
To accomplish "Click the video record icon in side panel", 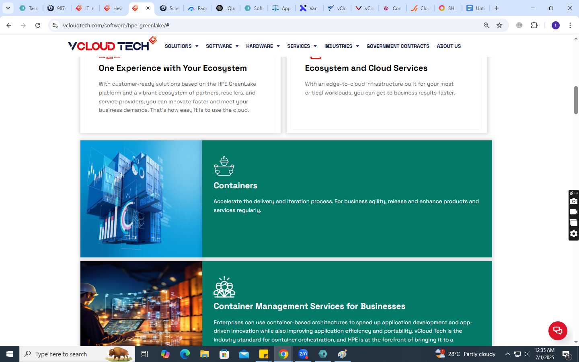I will 573,212.
